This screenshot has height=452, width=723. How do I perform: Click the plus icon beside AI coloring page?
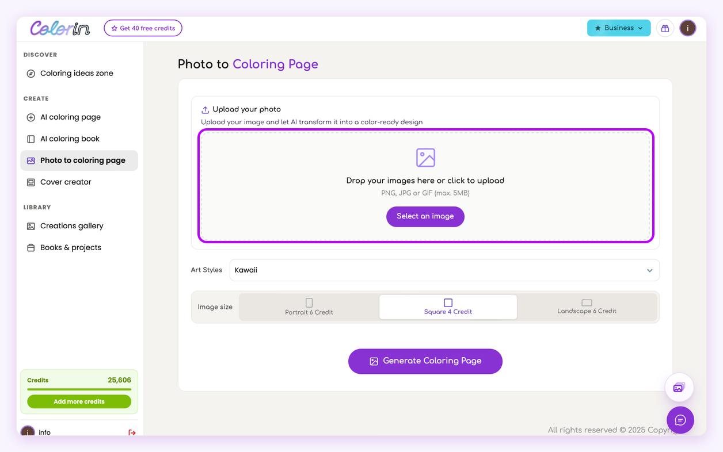click(x=31, y=117)
